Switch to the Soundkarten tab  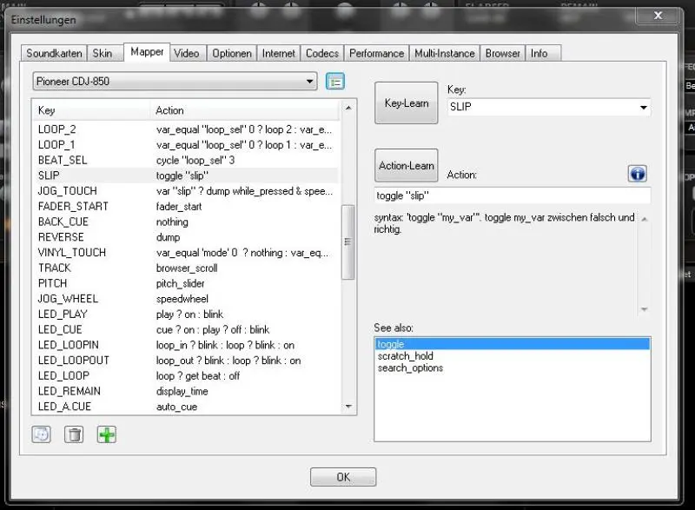[54, 53]
